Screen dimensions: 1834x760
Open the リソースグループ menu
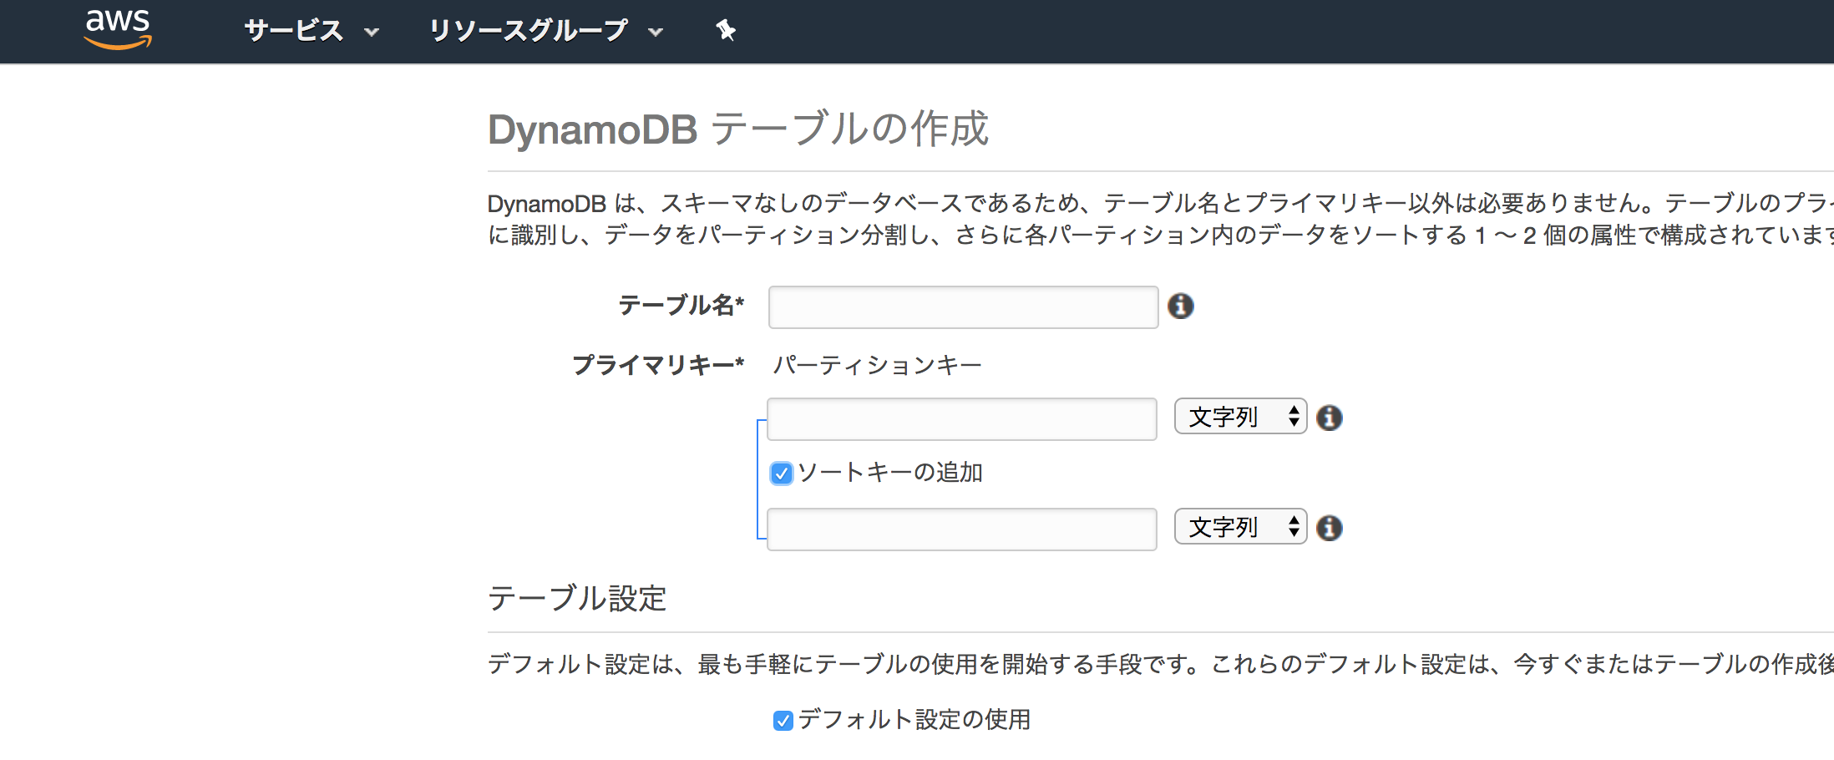click(x=546, y=31)
